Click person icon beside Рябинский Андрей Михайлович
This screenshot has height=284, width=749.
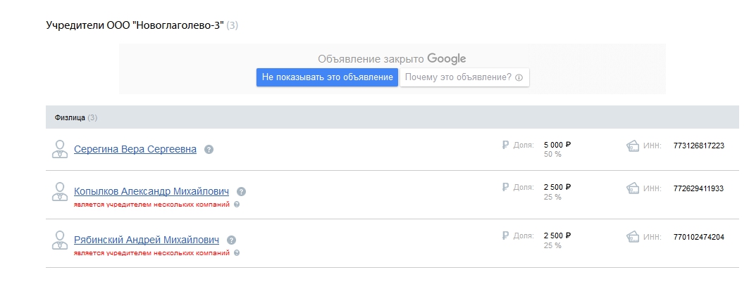[60, 240]
